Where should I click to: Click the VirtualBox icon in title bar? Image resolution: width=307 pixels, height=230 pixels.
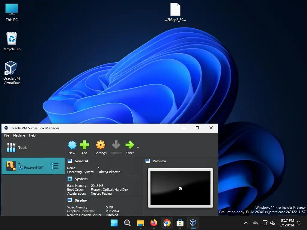pos(6,128)
